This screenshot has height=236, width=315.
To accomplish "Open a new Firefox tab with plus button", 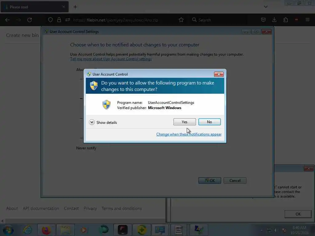I will click(x=75, y=7).
